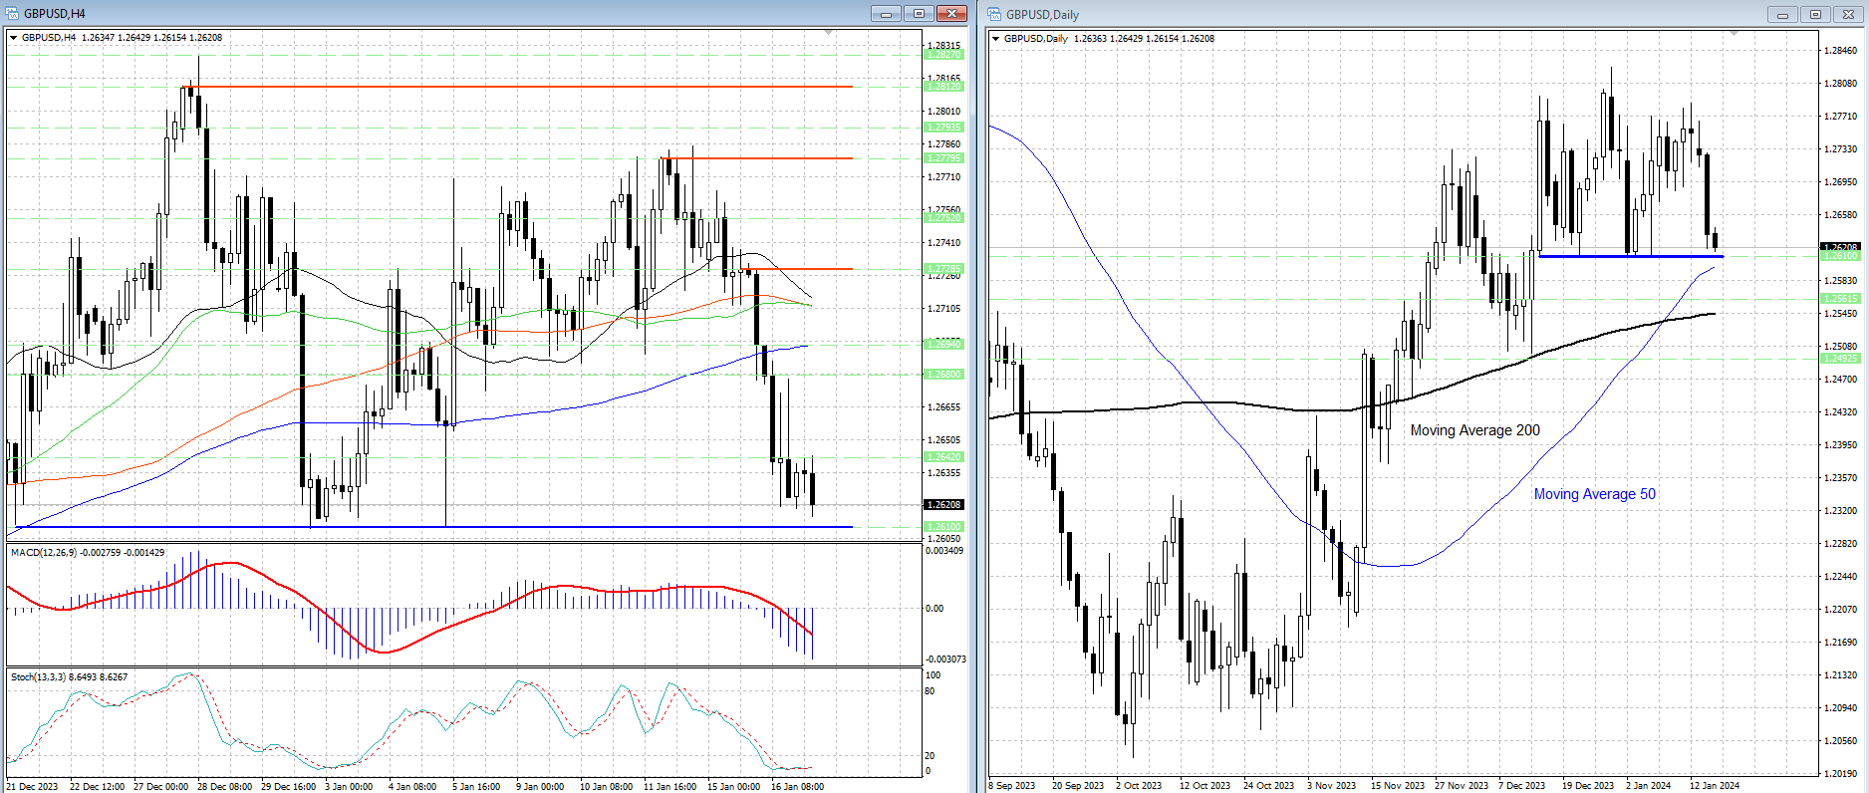
Task: Click the GBPUSD,Daily window system icon
Action: click(994, 14)
